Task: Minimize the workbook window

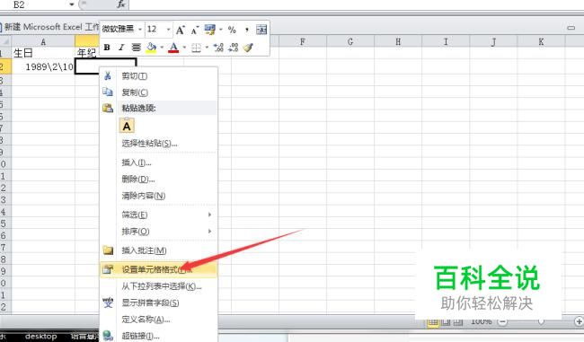Action: click(571, 28)
